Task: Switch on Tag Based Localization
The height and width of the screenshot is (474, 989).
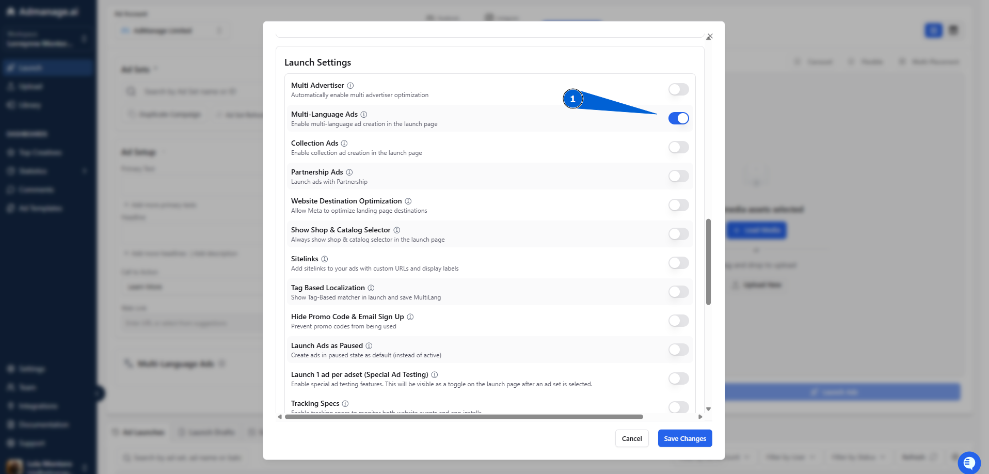Action: 679,292
